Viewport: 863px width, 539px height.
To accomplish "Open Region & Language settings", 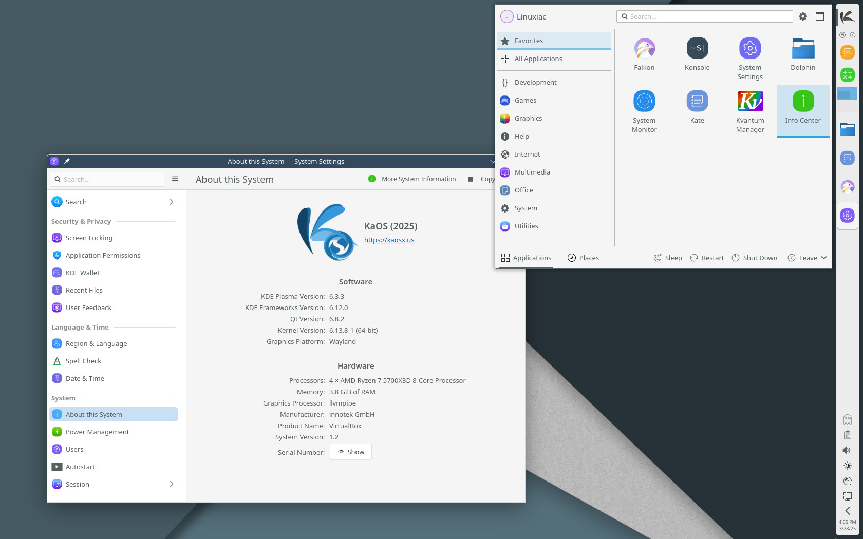I will [114, 343].
